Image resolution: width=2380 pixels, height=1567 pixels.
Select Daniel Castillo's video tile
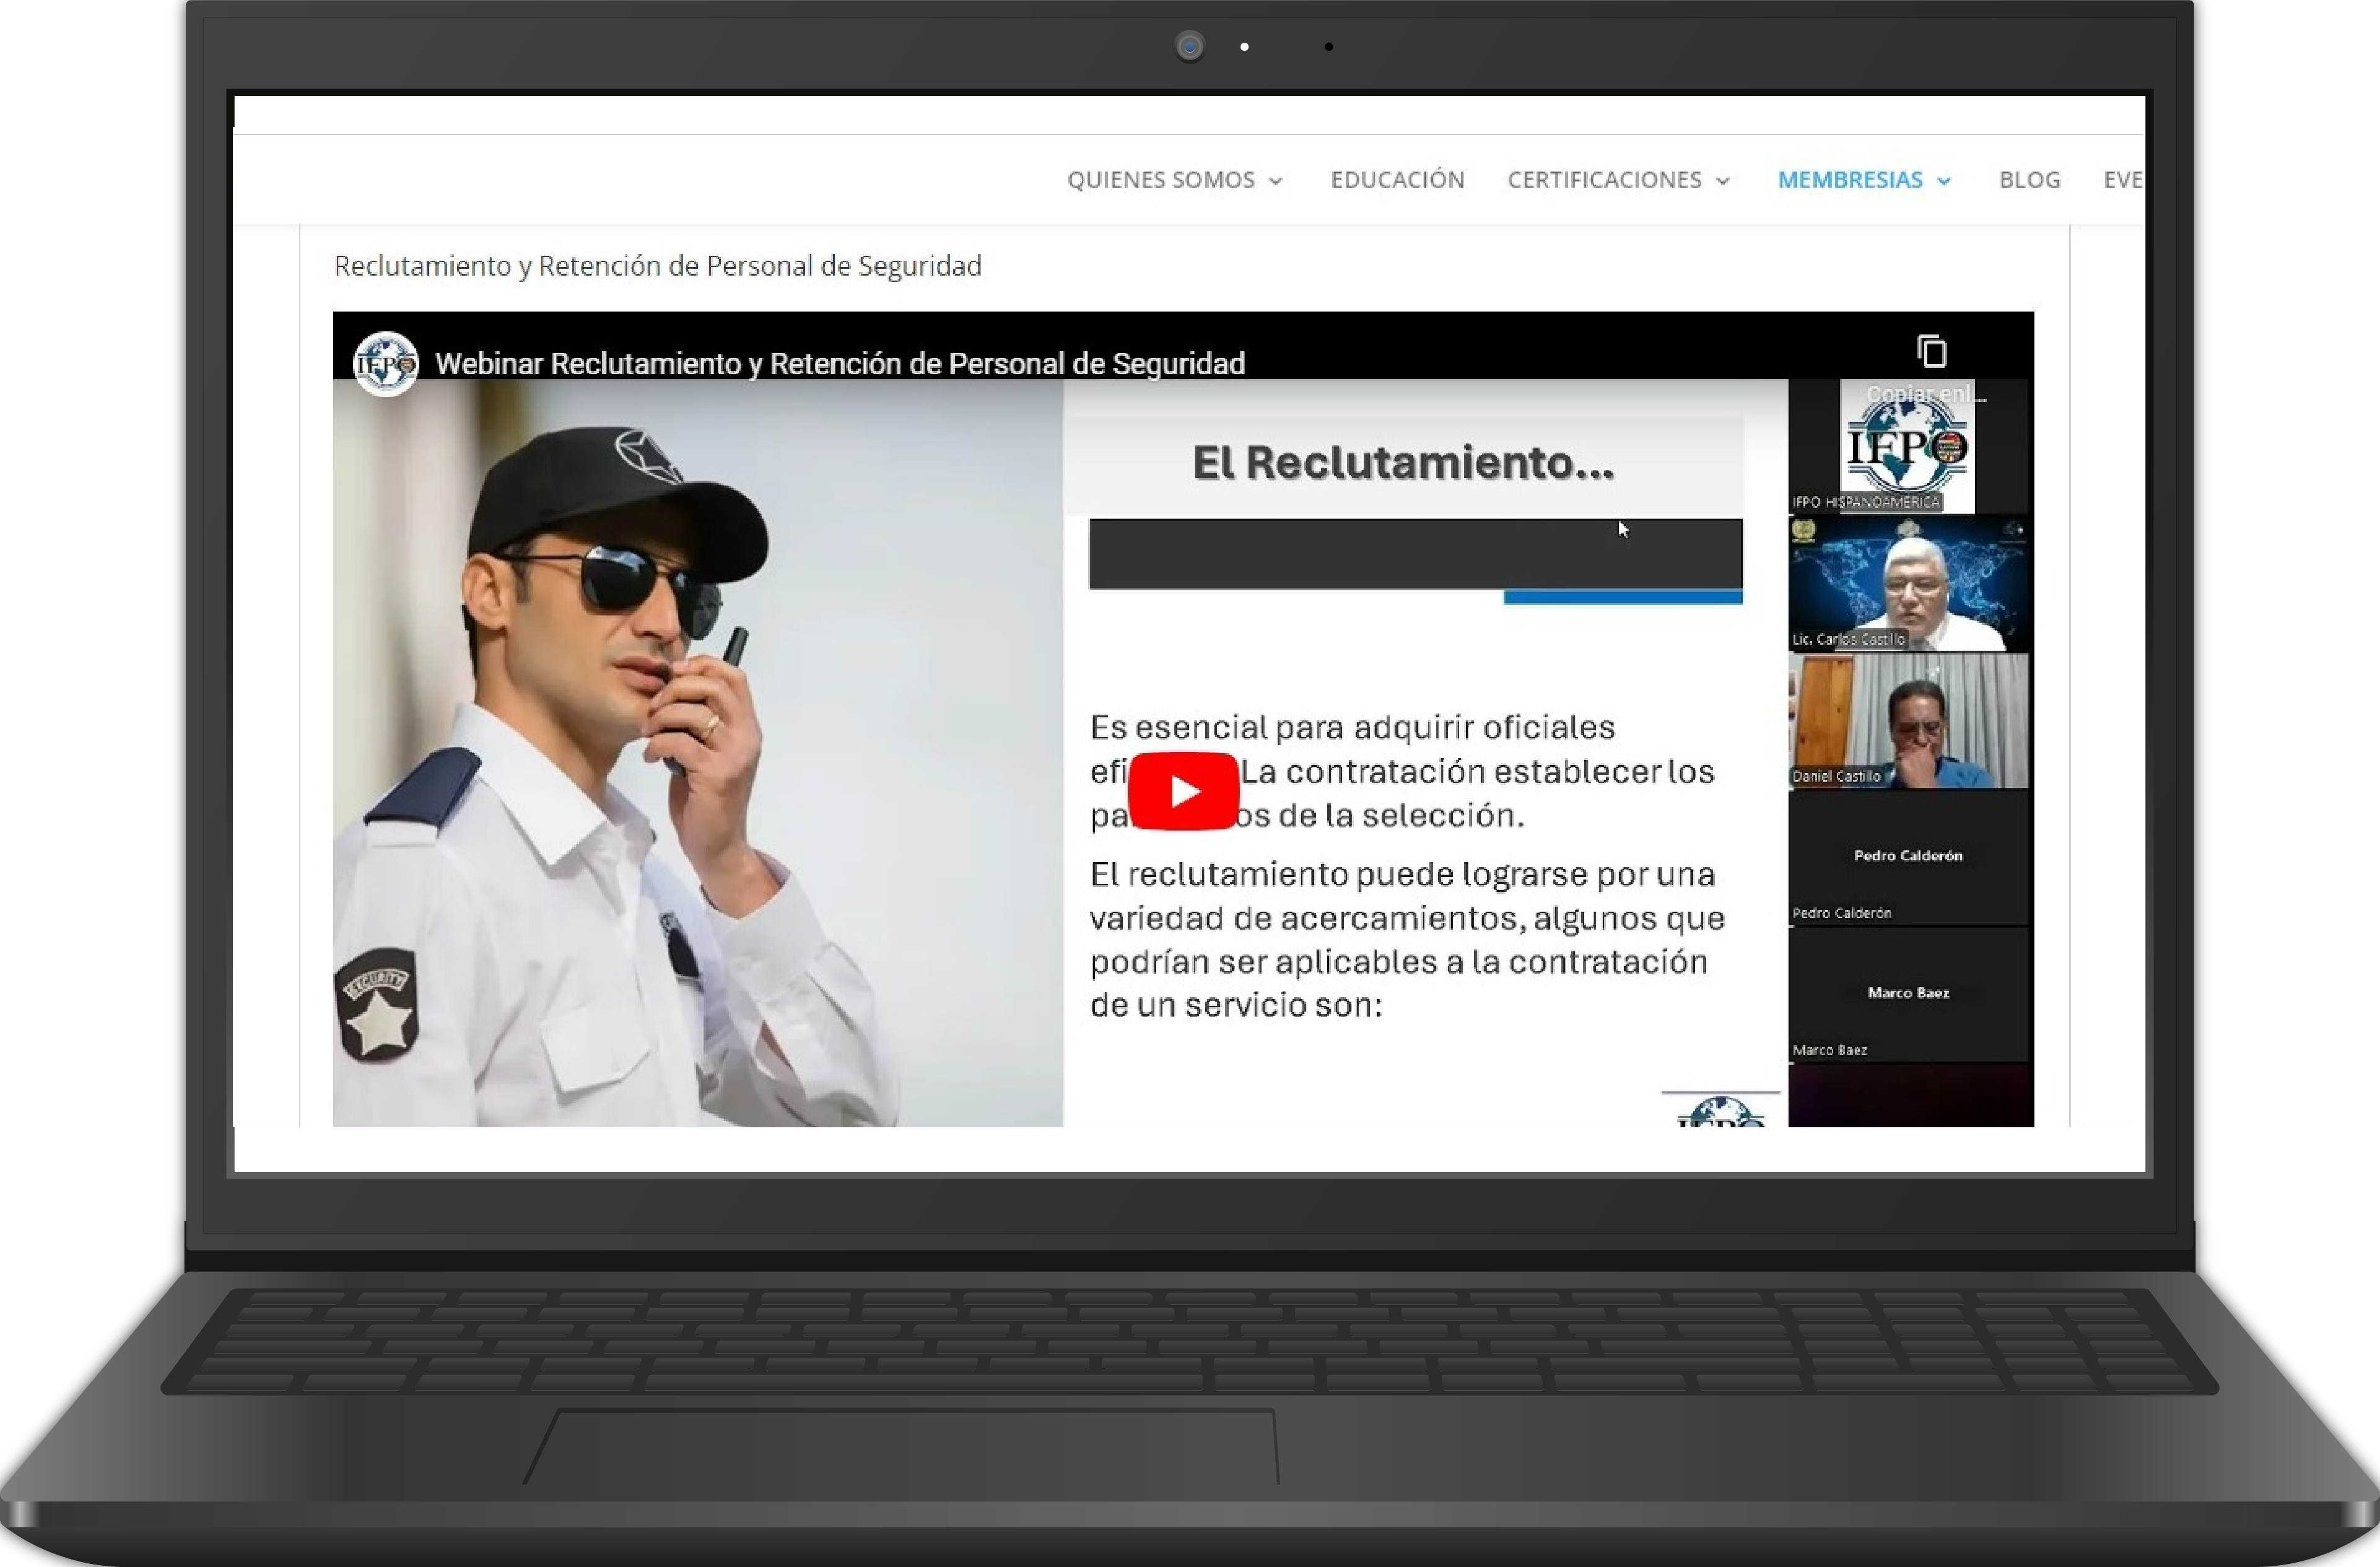(x=1908, y=721)
